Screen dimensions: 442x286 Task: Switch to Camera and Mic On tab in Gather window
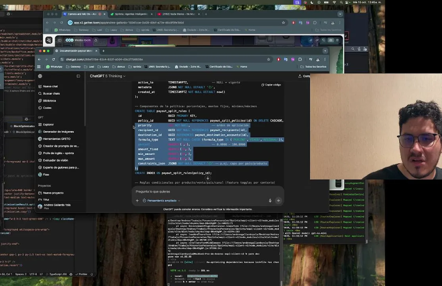click(x=82, y=14)
